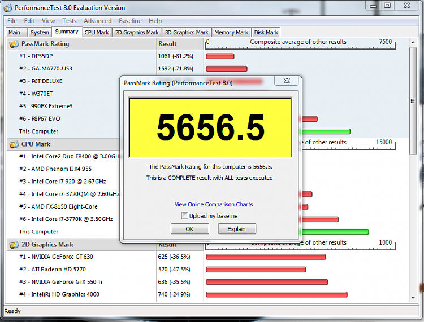Click the CPU Mark section icon
The image size is (424, 322).
pos(14,144)
